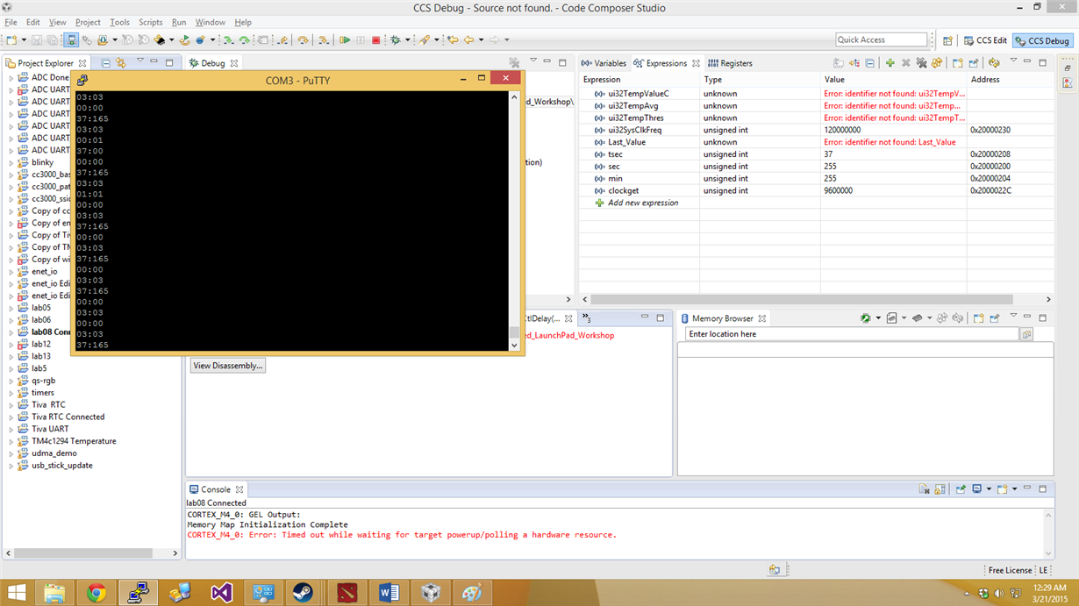This screenshot has width=1079, height=606.
Task: Click Collapse All icon in Expressions view
Action: click(x=869, y=63)
